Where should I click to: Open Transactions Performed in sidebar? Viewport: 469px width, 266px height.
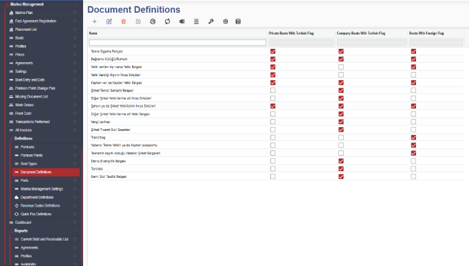pos(32,122)
